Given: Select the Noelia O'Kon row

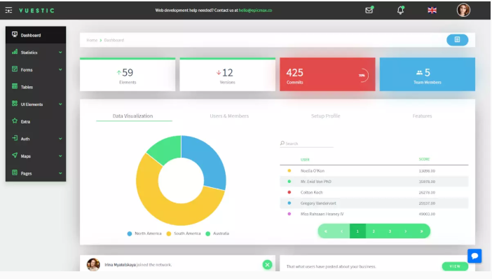Looking at the screenshot, I should pyautogui.click(x=374, y=171).
